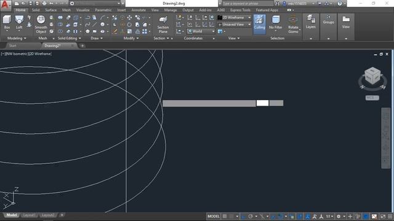
Task: Click the workspace gear icon in title bar
Action: coord(72,4)
